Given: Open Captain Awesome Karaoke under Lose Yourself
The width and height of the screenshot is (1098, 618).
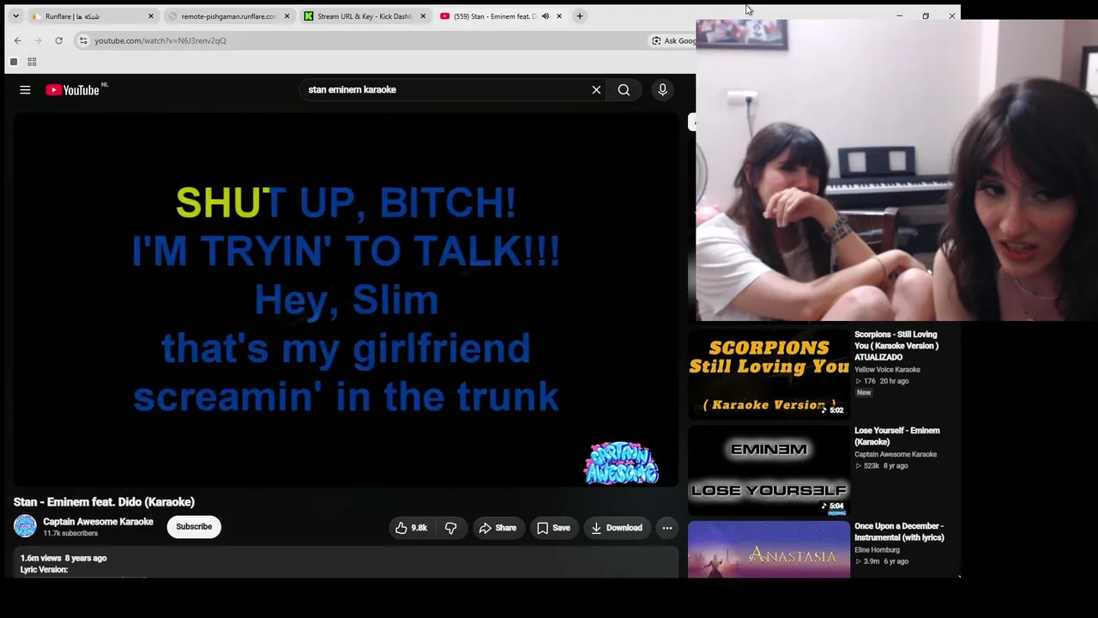Looking at the screenshot, I should tap(896, 454).
